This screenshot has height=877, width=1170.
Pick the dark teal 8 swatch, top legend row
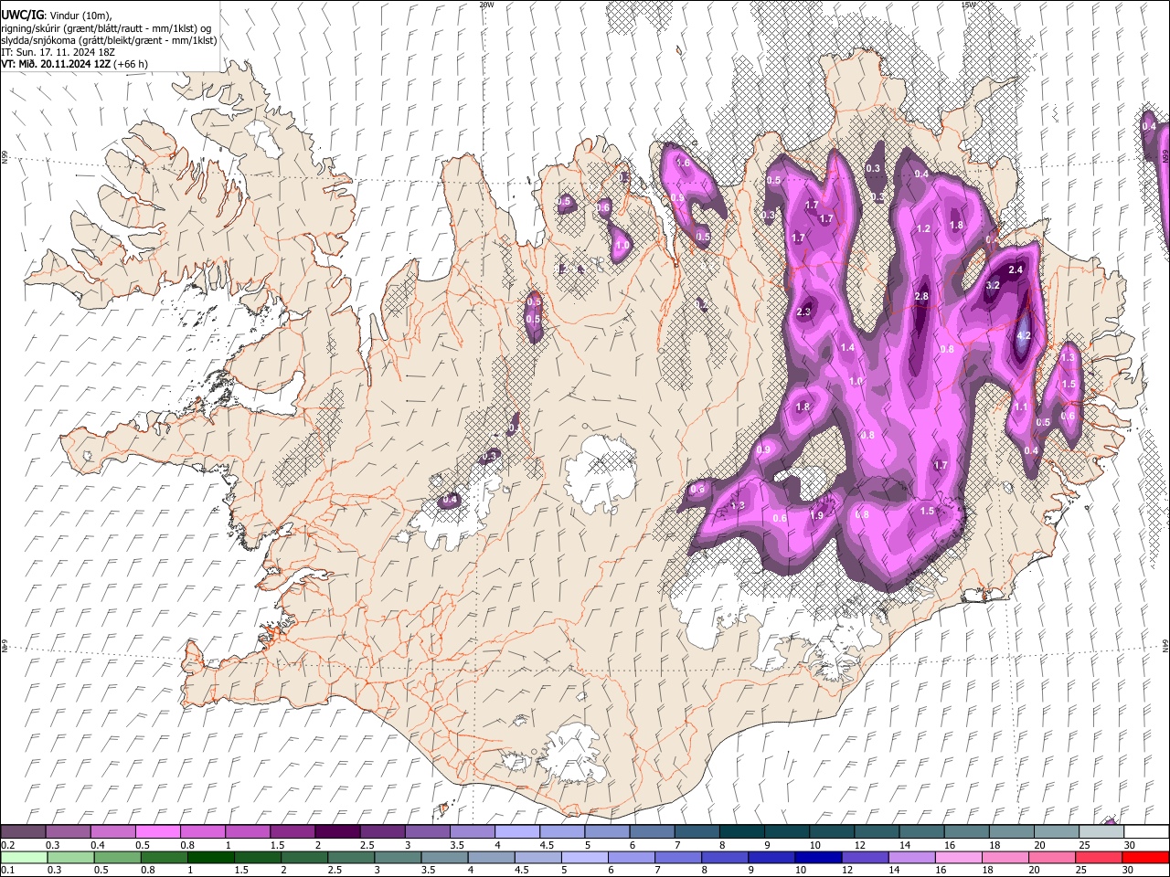pos(741,831)
